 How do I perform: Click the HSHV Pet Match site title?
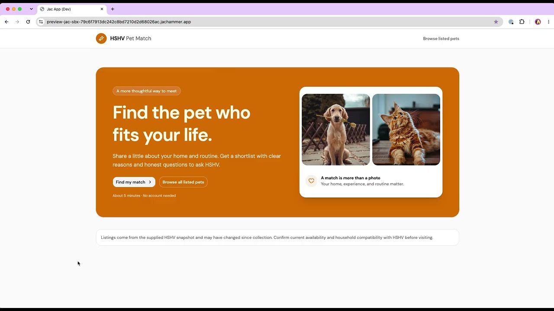click(131, 38)
